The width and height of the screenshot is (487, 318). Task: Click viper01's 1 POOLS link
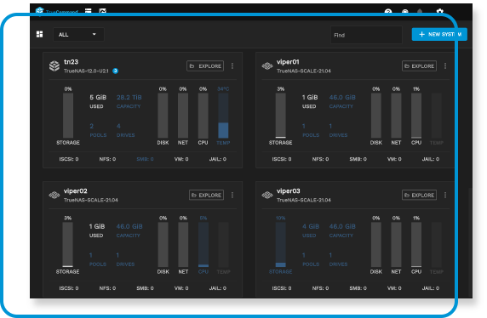coord(311,130)
